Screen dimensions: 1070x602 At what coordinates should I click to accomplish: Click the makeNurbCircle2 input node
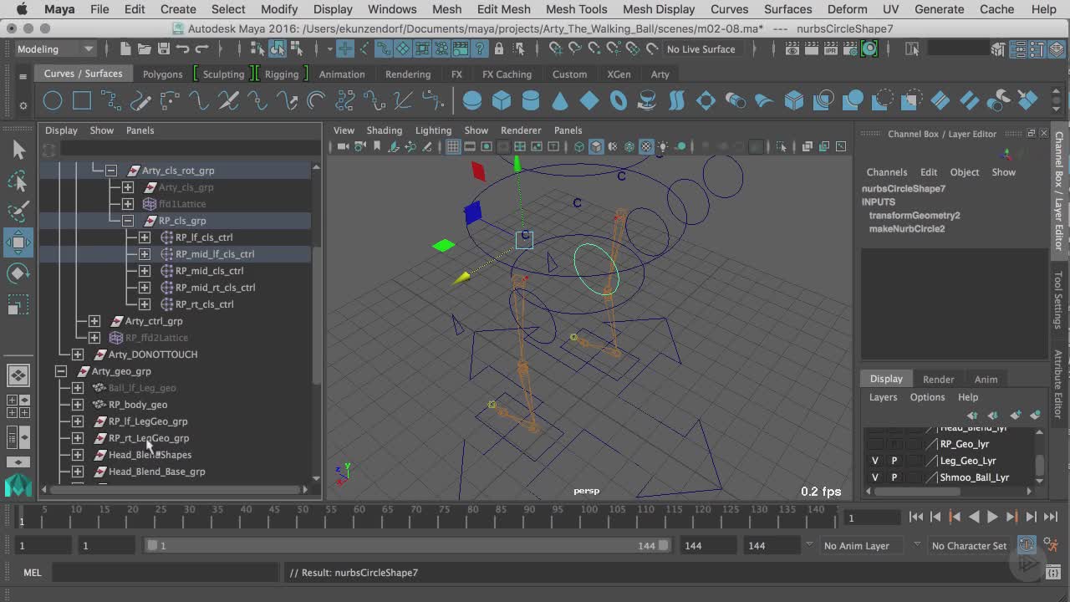point(906,228)
